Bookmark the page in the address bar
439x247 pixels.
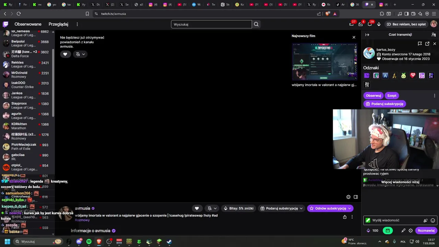[87, 14]
